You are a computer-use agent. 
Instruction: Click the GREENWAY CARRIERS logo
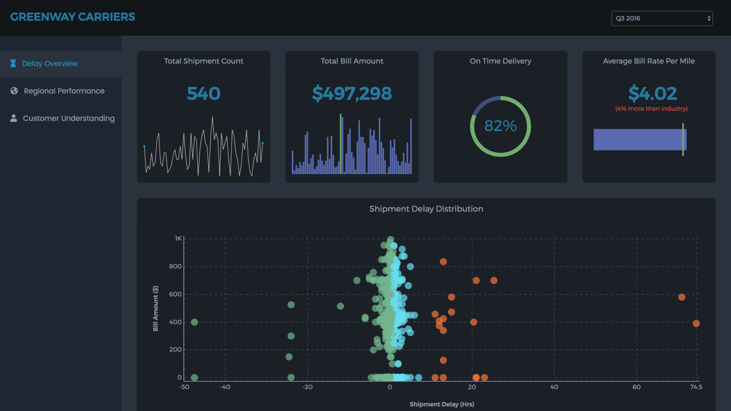coord(72,17)
